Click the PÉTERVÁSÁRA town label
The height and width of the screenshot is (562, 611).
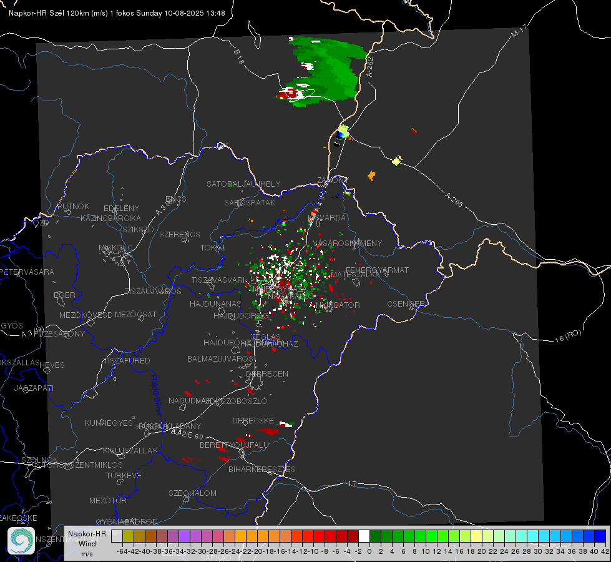27,272
